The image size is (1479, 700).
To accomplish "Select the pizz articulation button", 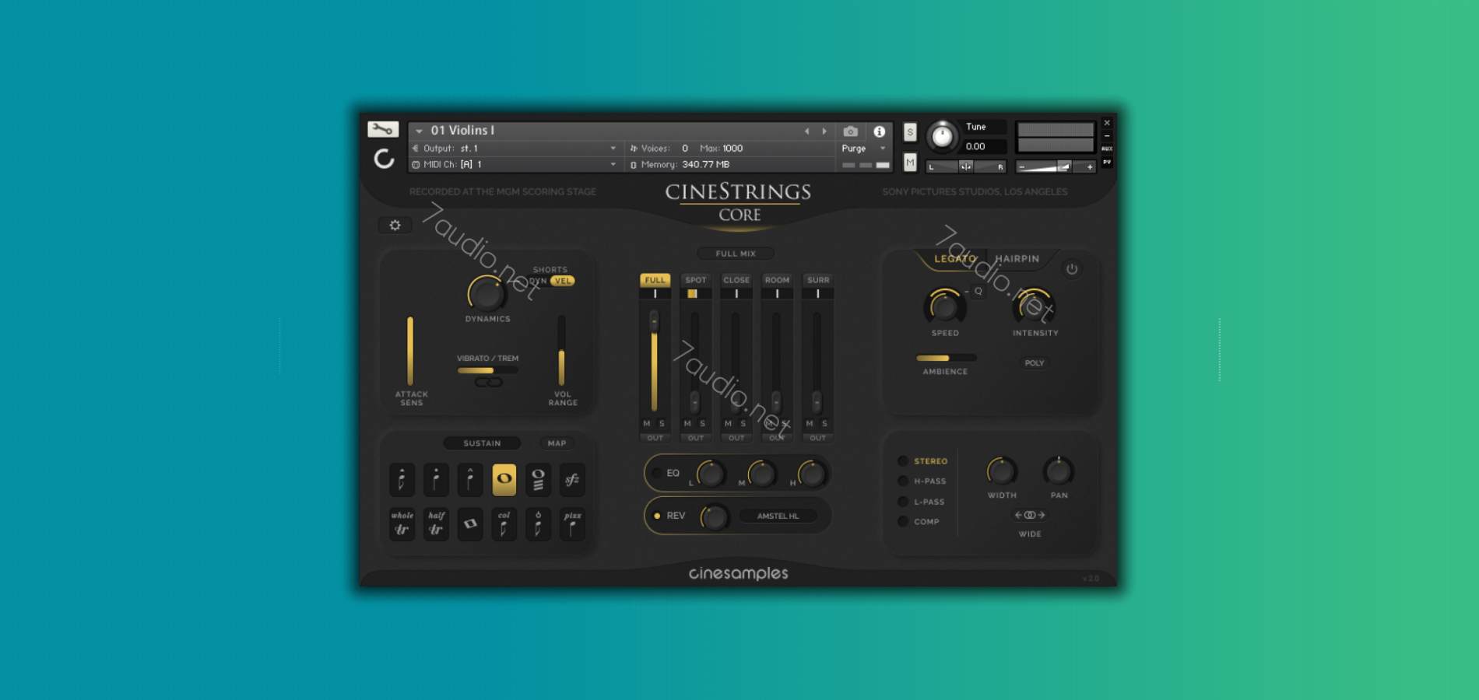I will (572, 523).
